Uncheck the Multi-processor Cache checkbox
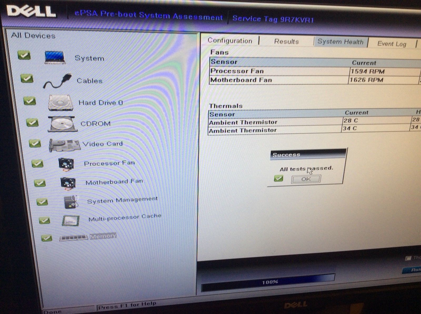421x314 pixels. pos(44,220)
